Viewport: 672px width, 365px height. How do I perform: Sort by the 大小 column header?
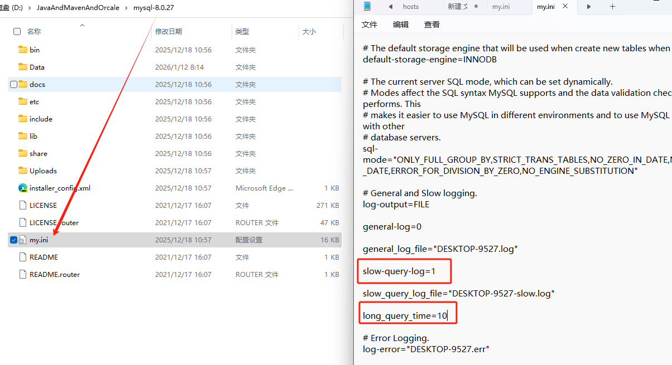click(x=309, y=32)
